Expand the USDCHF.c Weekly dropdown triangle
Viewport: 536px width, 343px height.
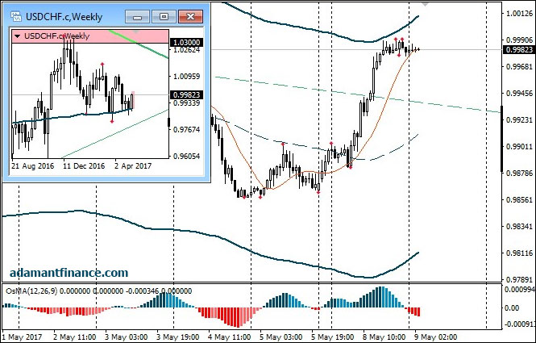coord(17,36)
